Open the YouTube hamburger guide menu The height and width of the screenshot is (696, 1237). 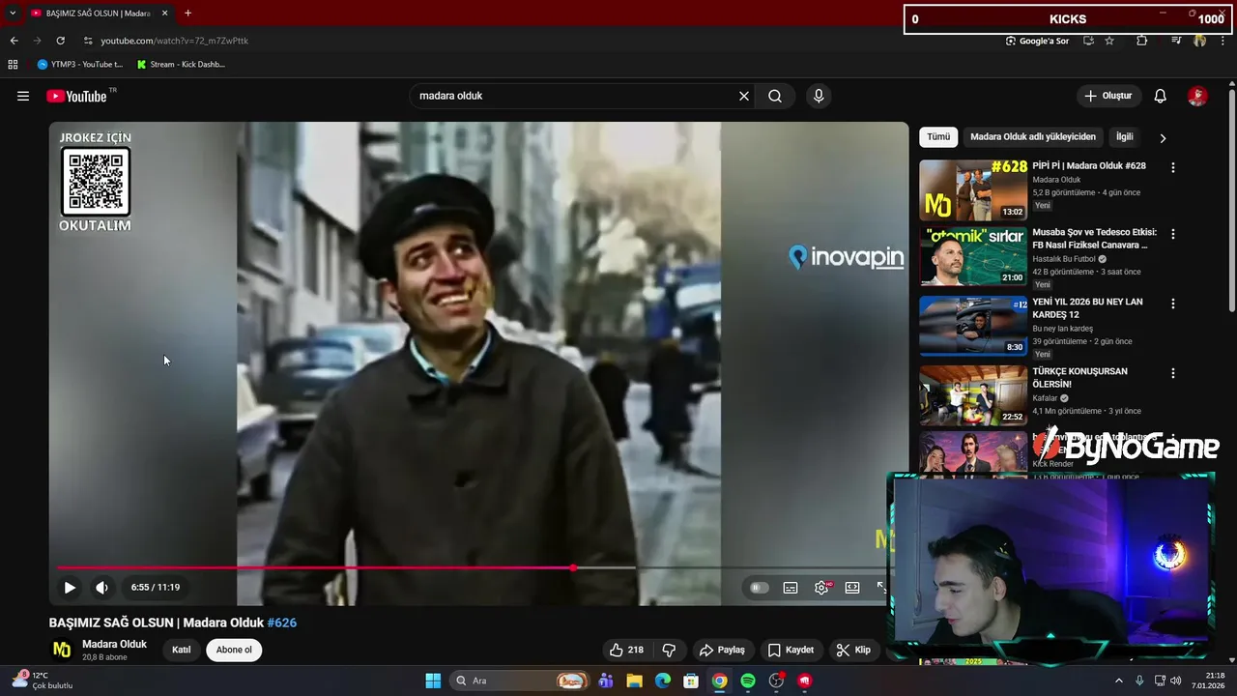(23, 96)
